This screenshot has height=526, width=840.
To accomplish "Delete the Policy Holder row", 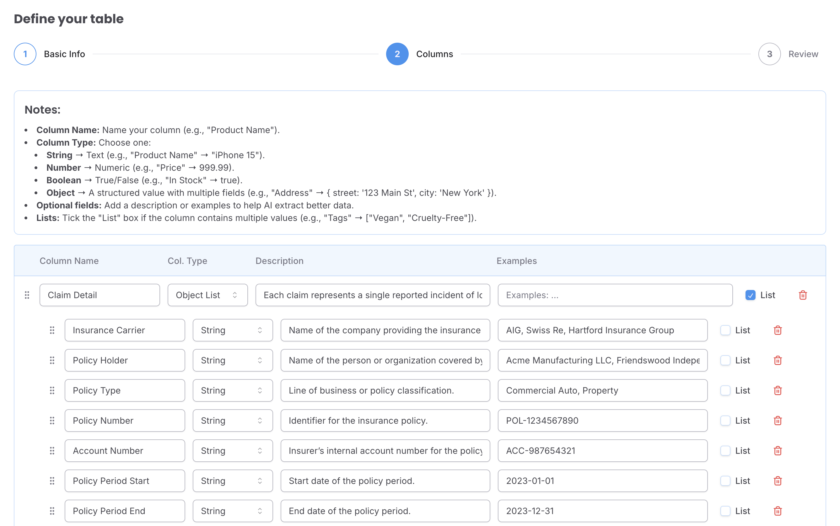I will 778,360.
